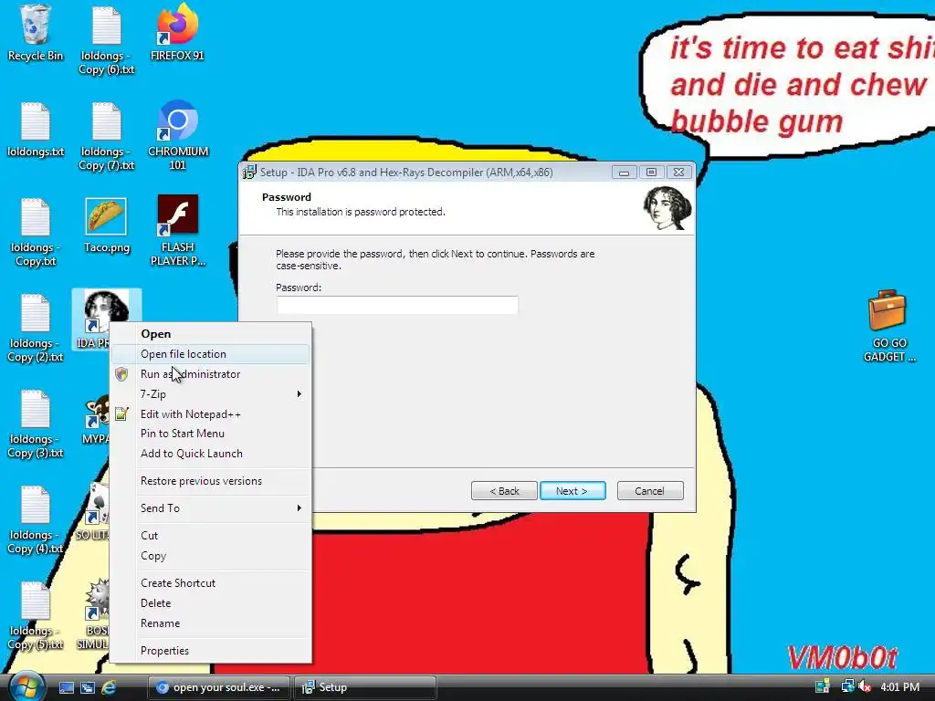Expand the 7-Zip submenu
This screenshot has height=701, width=935.
211,394
